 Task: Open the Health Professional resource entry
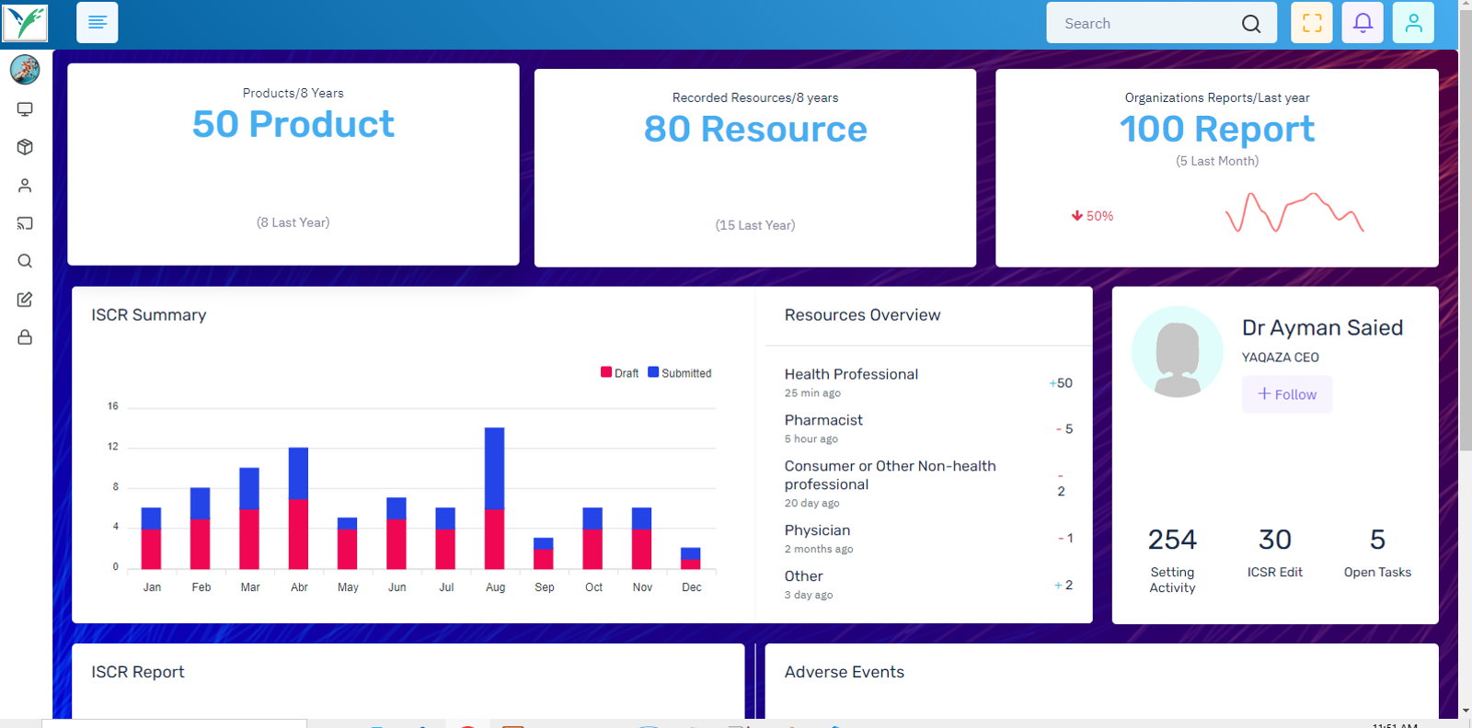851,374
